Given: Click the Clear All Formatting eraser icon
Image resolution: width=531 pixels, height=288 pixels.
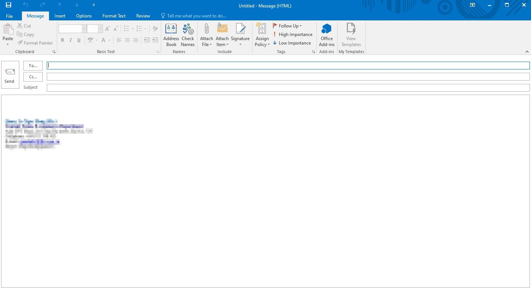Looking at the screenshot, I should tap(155, 29).
